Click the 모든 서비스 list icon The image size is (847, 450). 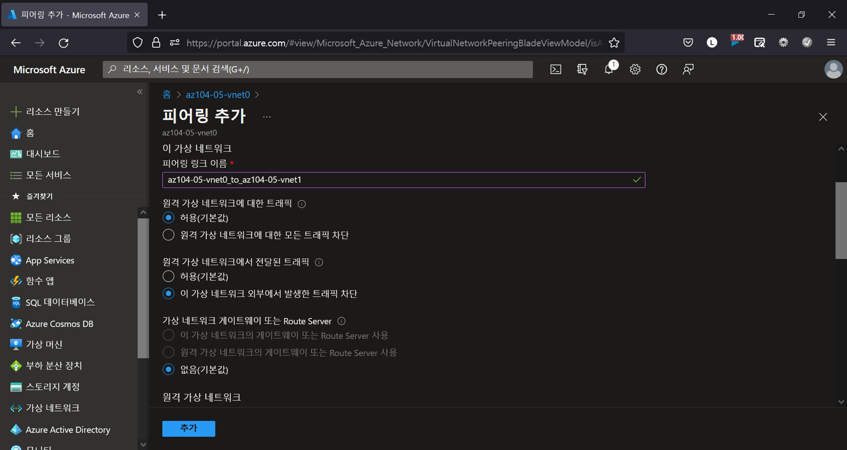tap(16, 175)
